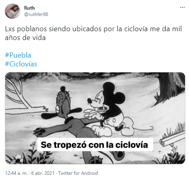Open the #Ciclovías hashtag
Screen dimensions: 189x180
(x=21, y=64)
